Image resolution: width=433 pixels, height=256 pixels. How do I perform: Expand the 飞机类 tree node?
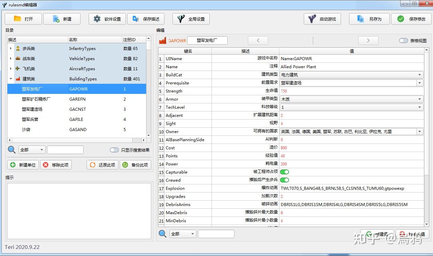11,69
